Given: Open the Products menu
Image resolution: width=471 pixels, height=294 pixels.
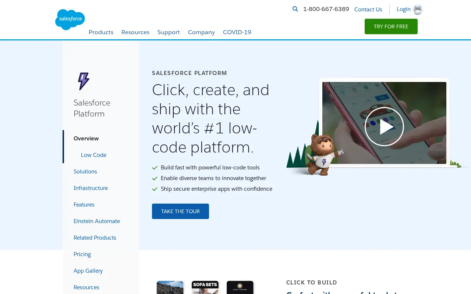Looking at the screenshot, I should point(101,32).
